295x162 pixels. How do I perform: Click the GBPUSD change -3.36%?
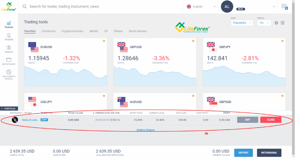pos(161,58)
